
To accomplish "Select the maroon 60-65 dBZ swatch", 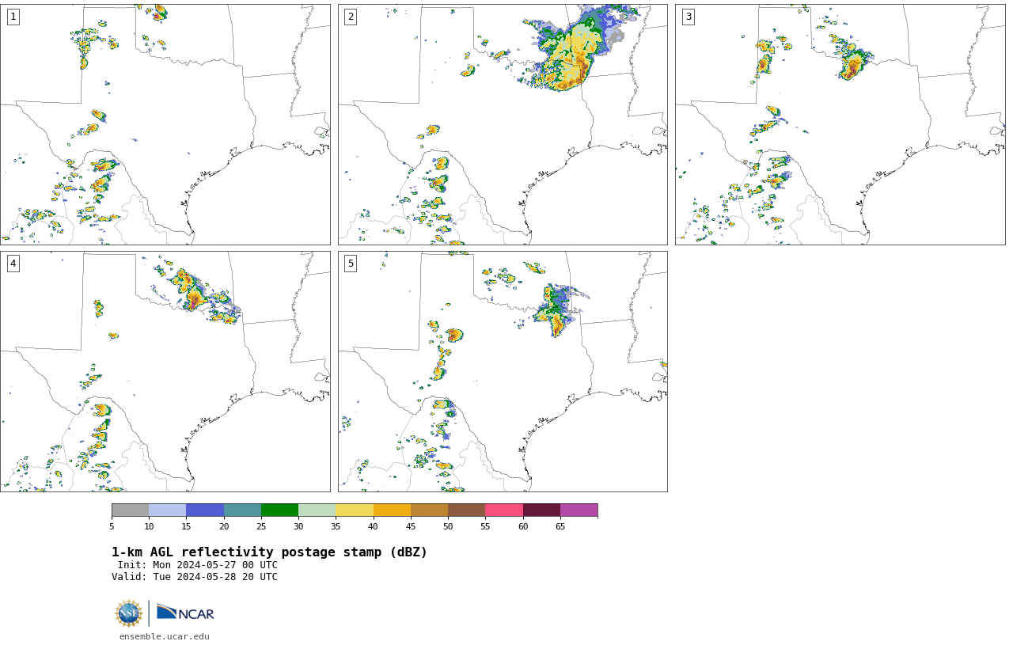I will [x=541, y=510].
